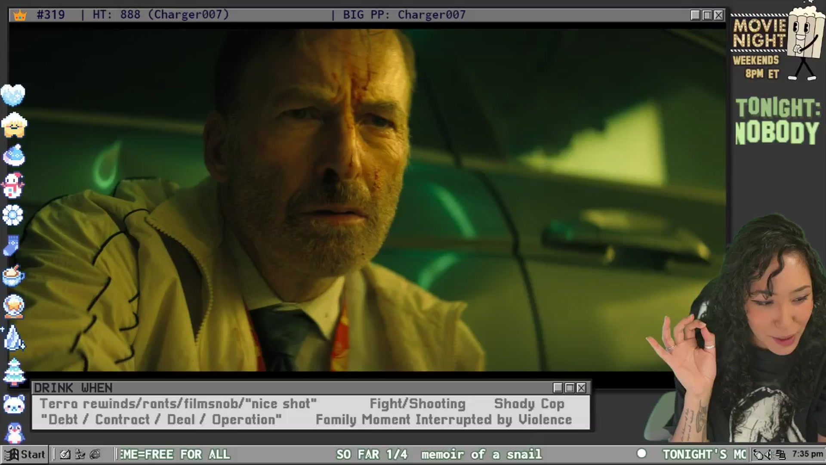Click the "TONIGHT: NOBODY" title graphic
Image resolution: width=826 pixels, height=465 pixels.
tap(777, 121)
